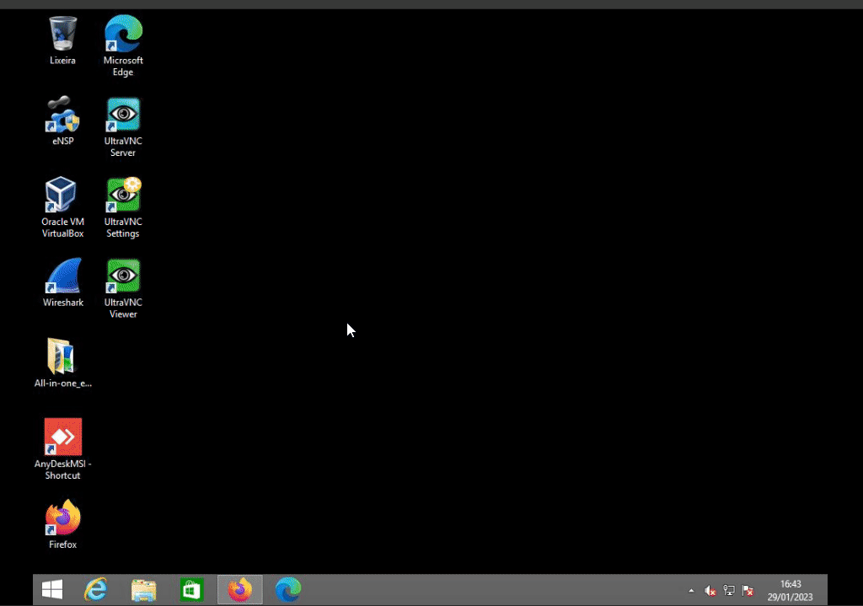
Task: Open the network status tray icon
Action: [x=729, y=591]
